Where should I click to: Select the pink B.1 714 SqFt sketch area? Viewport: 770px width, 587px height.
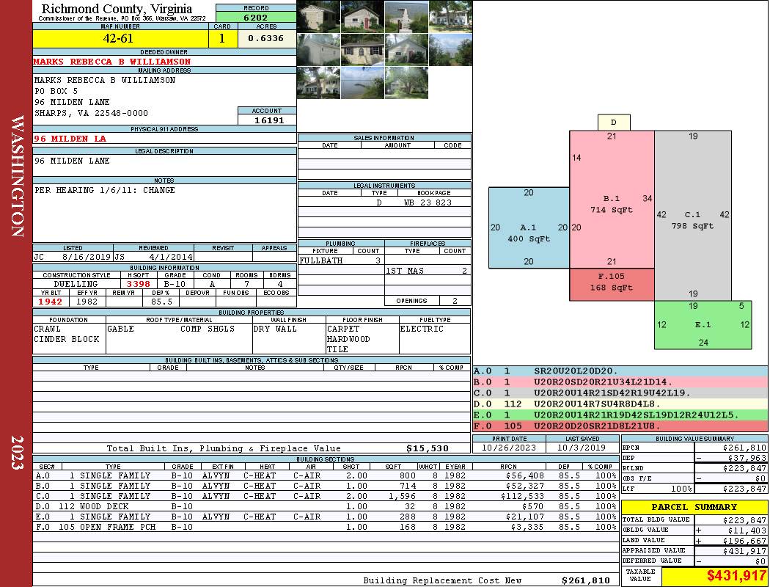tap(612, 200)
